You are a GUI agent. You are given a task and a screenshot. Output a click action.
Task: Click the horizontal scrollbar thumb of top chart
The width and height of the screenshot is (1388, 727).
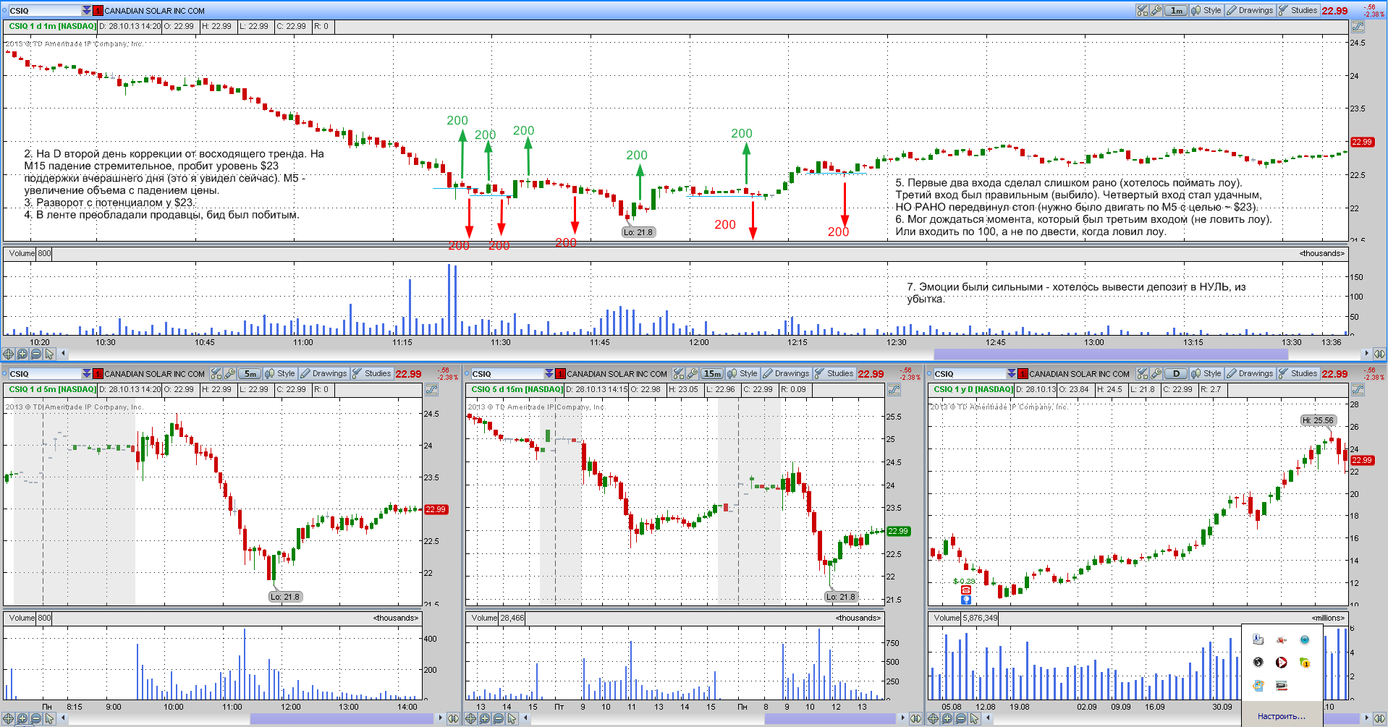1111,354
